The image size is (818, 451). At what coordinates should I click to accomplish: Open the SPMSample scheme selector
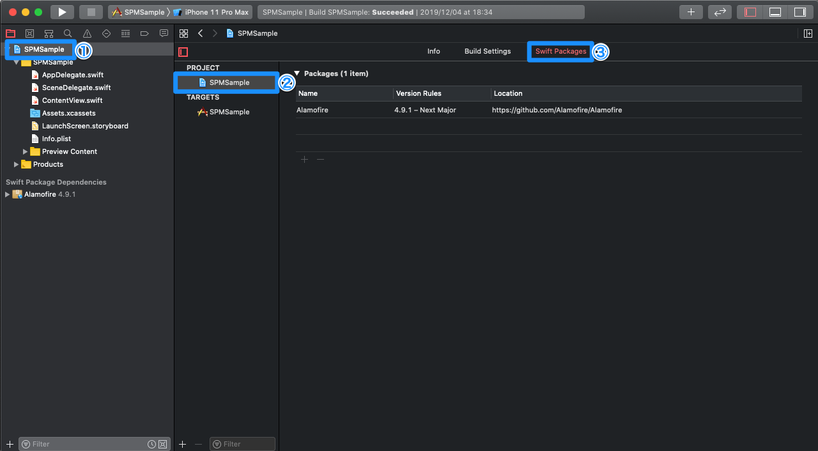pyautogui.click(x=138, y=12)
